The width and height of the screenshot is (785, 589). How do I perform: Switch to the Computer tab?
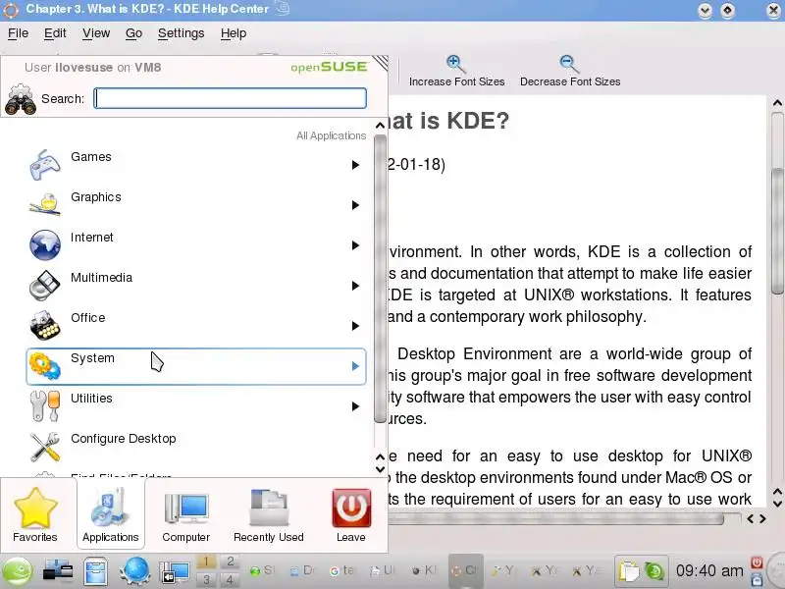pyautogui.click(x=185, y=514)
